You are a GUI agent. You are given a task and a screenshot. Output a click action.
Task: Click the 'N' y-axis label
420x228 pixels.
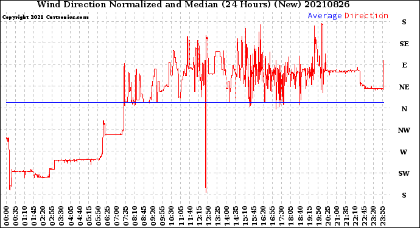404,109
